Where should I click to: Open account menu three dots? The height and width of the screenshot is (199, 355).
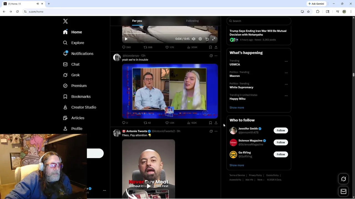(105, 190)
